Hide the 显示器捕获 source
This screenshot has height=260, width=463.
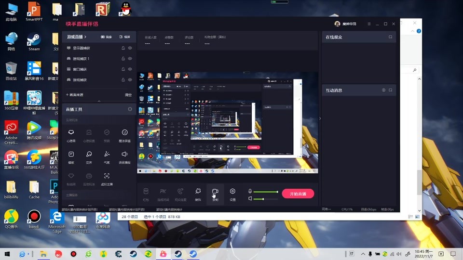point(130,48)
